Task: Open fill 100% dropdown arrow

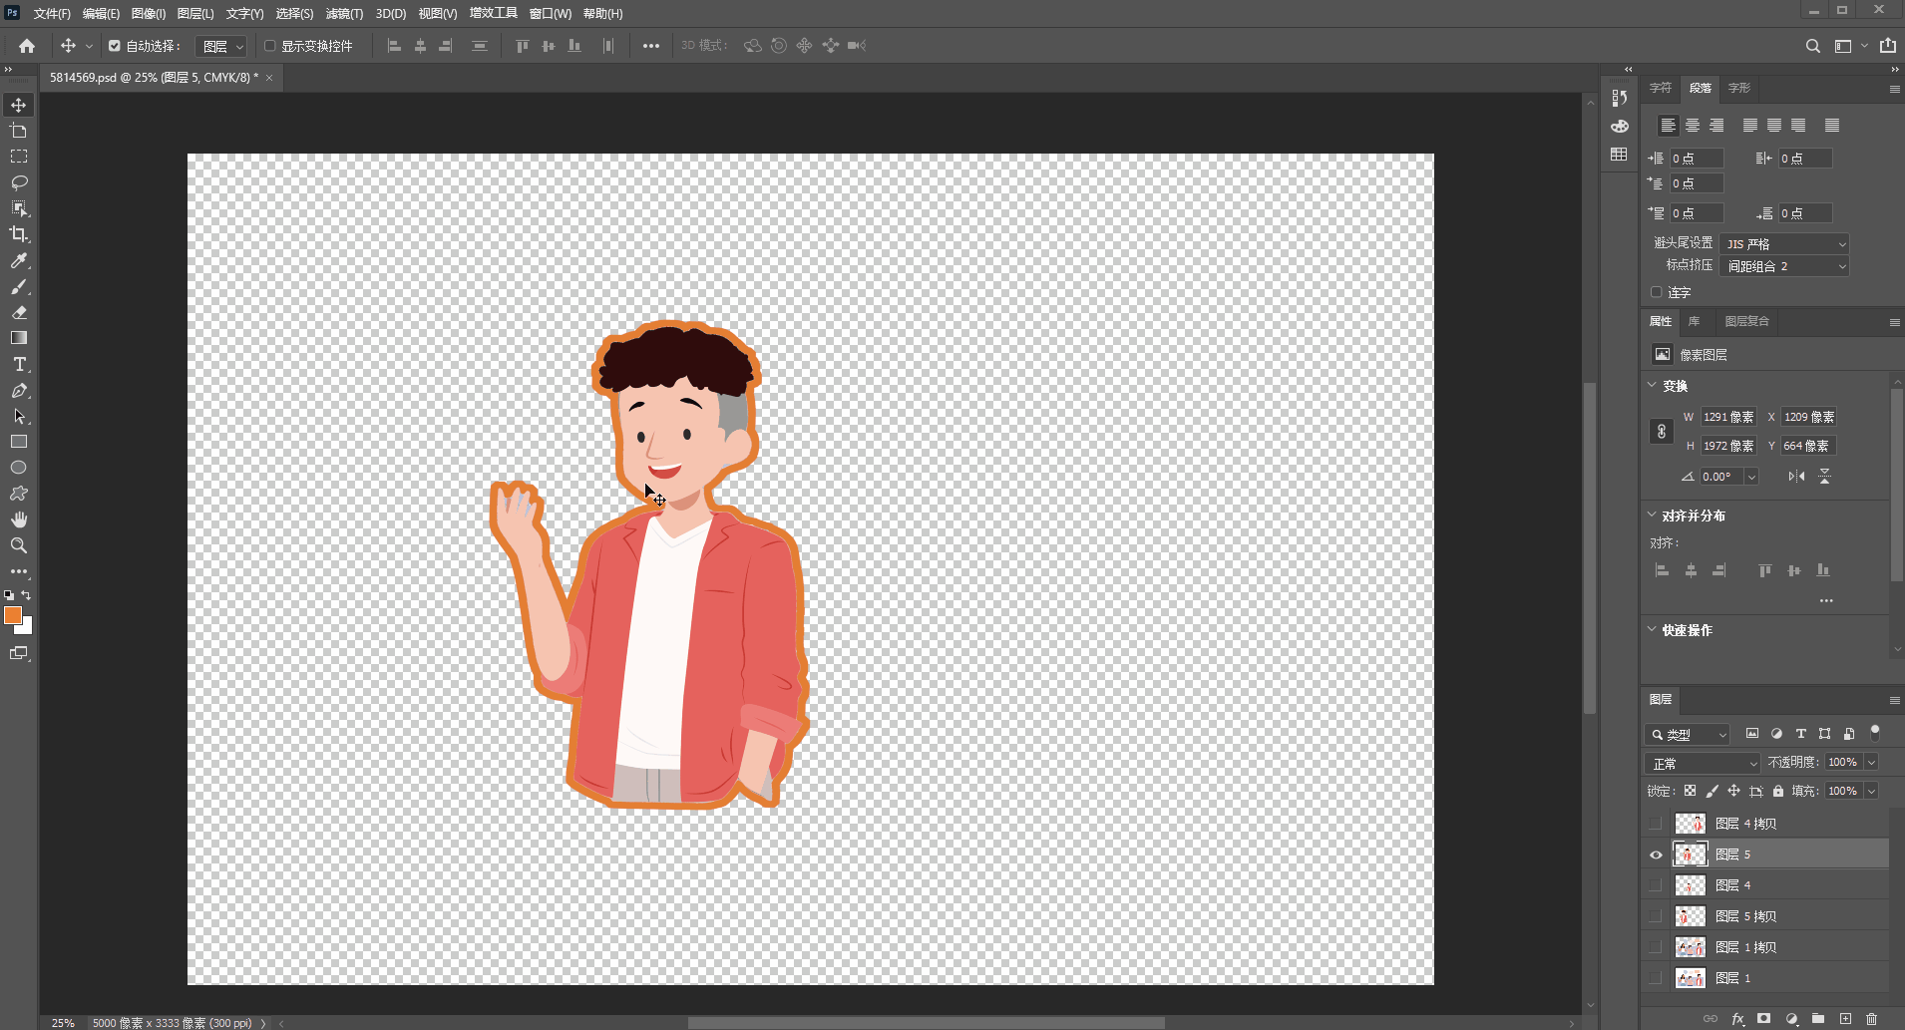Action: coord(1872,791)
